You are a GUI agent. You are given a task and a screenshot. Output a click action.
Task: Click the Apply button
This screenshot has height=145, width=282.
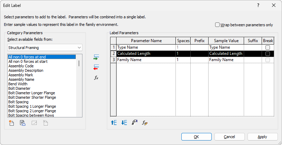[x=262, y=137]
